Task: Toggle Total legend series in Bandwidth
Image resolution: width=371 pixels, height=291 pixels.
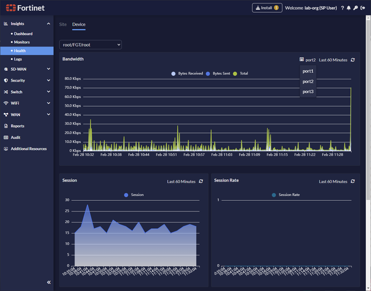Action: point(240,74)
